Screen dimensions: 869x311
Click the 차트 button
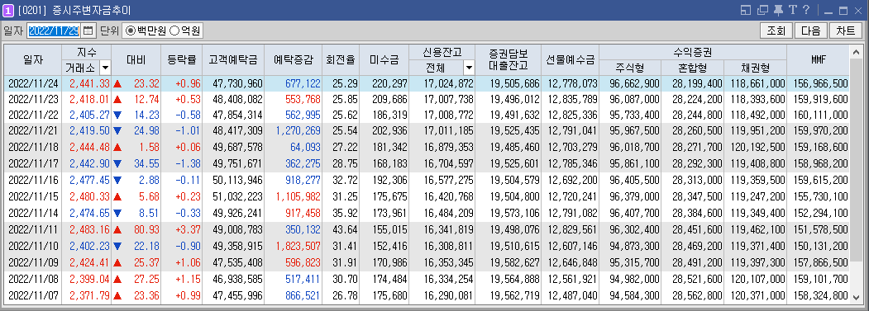846,31
